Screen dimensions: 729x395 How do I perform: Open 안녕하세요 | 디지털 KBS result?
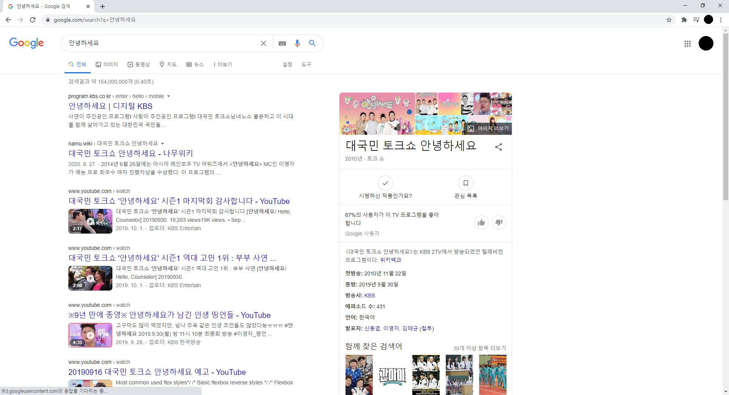(110, 106)
